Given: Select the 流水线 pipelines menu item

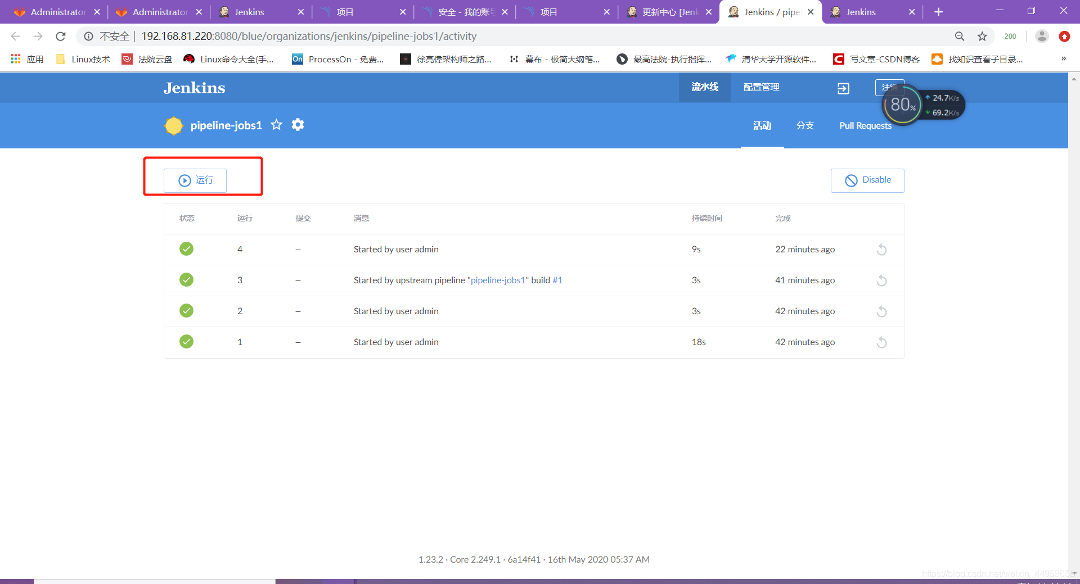Looking at the screenshot, I should tap(705, 87).
